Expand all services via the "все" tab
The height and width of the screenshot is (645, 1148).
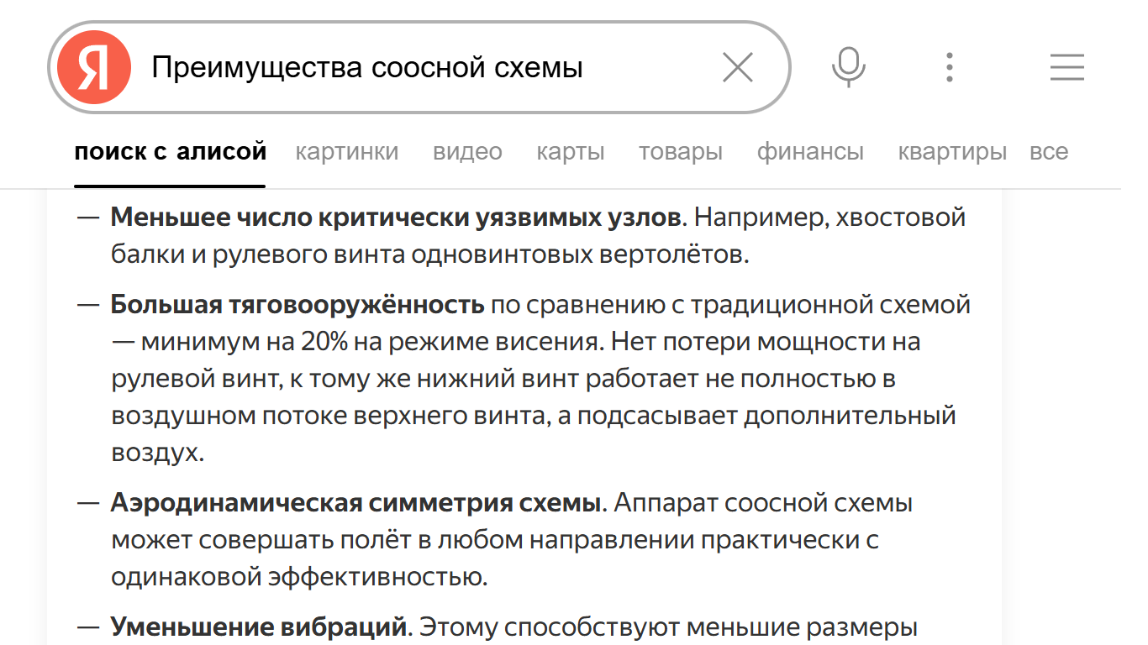pos(1048,152)
